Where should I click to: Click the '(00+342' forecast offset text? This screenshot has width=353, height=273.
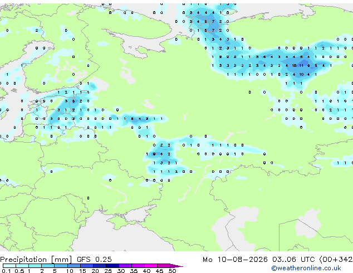[336, 260]
